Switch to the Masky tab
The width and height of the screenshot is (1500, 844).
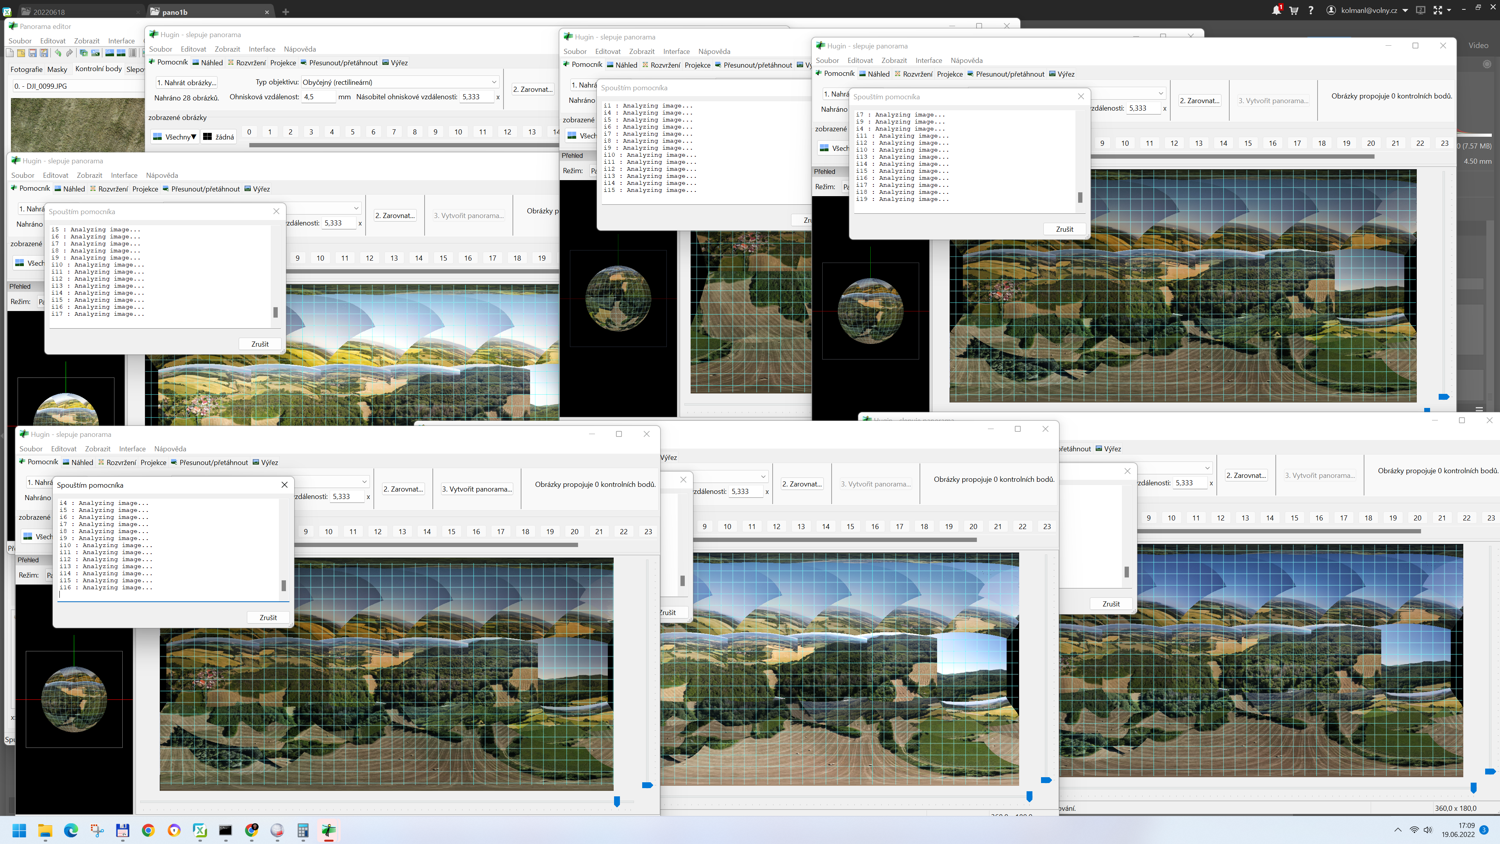tap(57, 69)
